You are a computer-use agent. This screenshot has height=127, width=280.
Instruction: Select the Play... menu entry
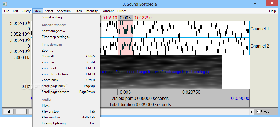[x=66, y=106]
